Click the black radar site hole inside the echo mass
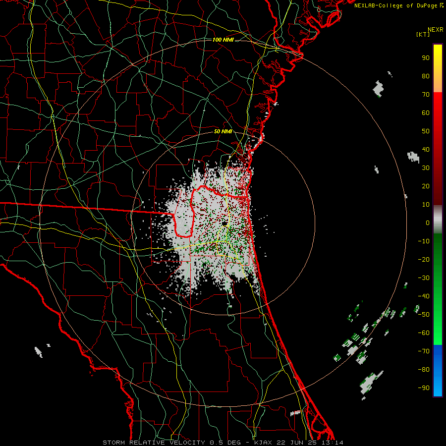 [x=224, y=223]
